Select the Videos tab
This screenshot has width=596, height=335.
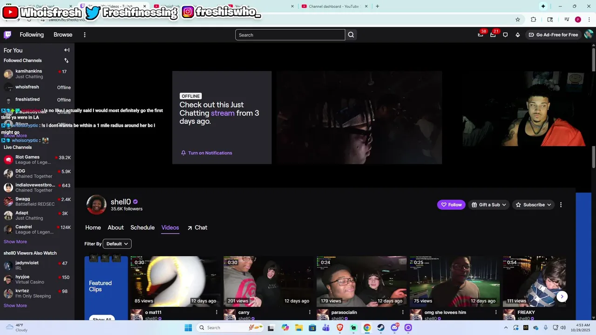(170, 228)
